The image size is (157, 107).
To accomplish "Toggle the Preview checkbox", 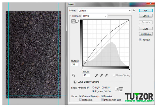I will click(x=140, y=40).
